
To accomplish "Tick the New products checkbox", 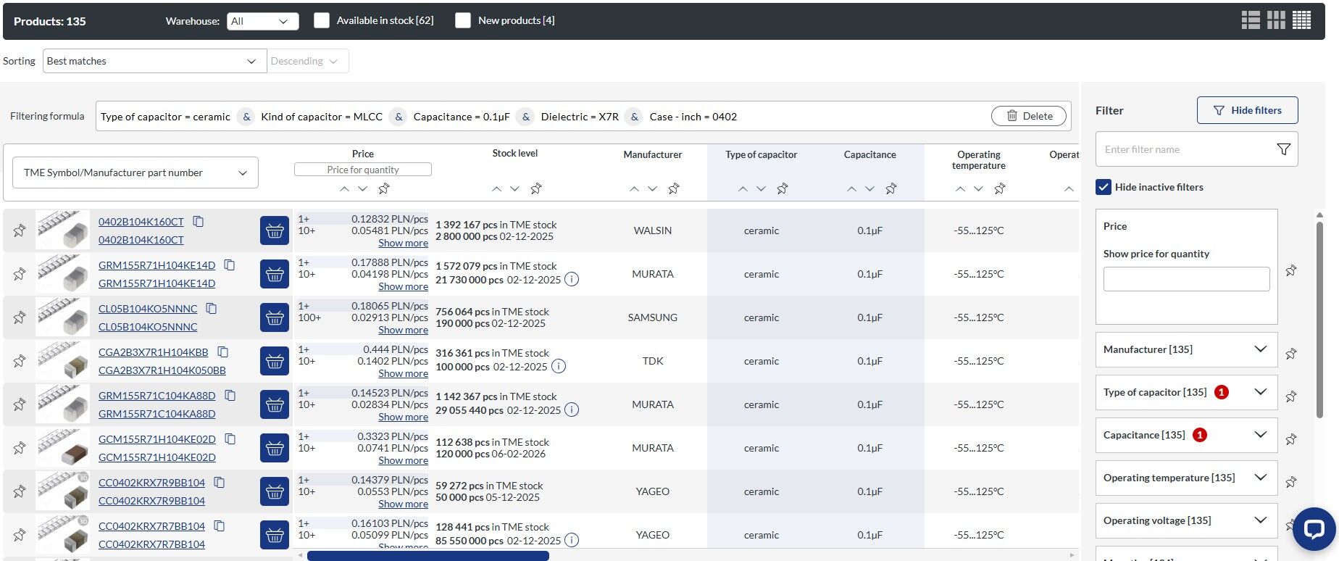I will coord(463,20).
